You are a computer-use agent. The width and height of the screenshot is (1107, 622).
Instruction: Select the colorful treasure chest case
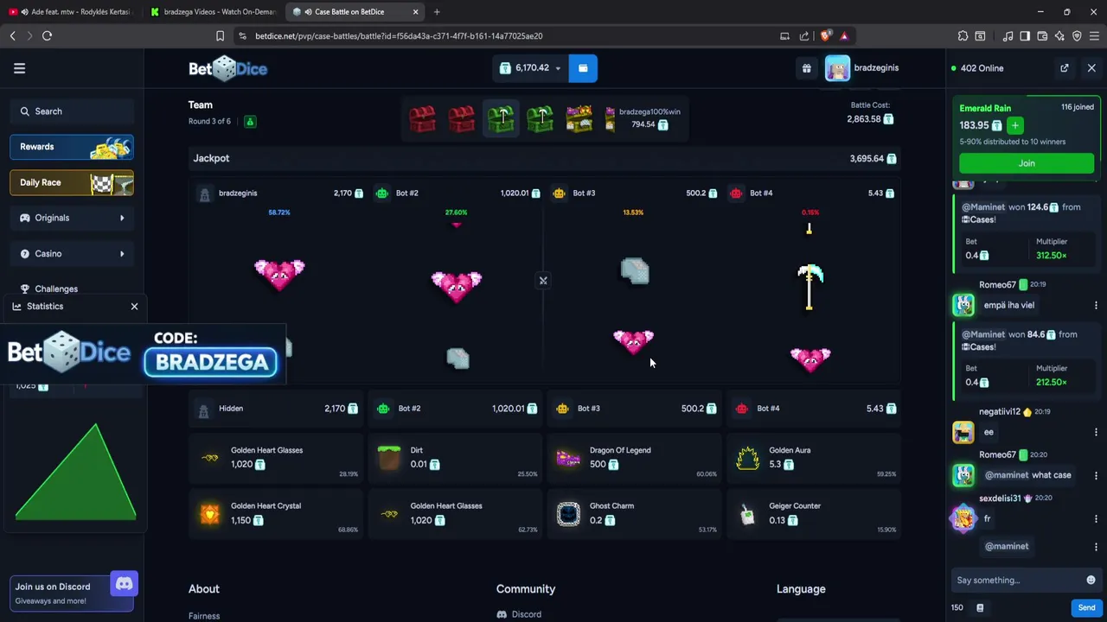pos(579,118)
